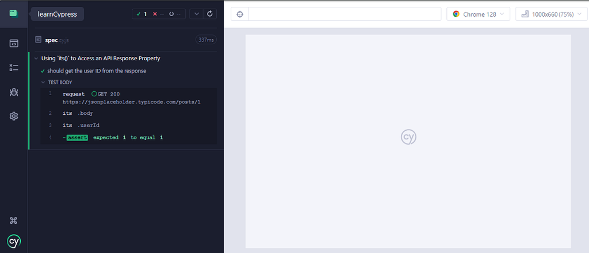
Task: Click the viewport ruler icon
Action: click(x=525, y=14)
